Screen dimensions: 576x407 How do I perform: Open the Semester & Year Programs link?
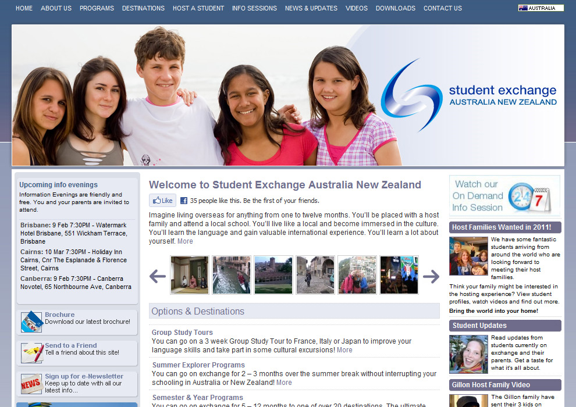198,398
